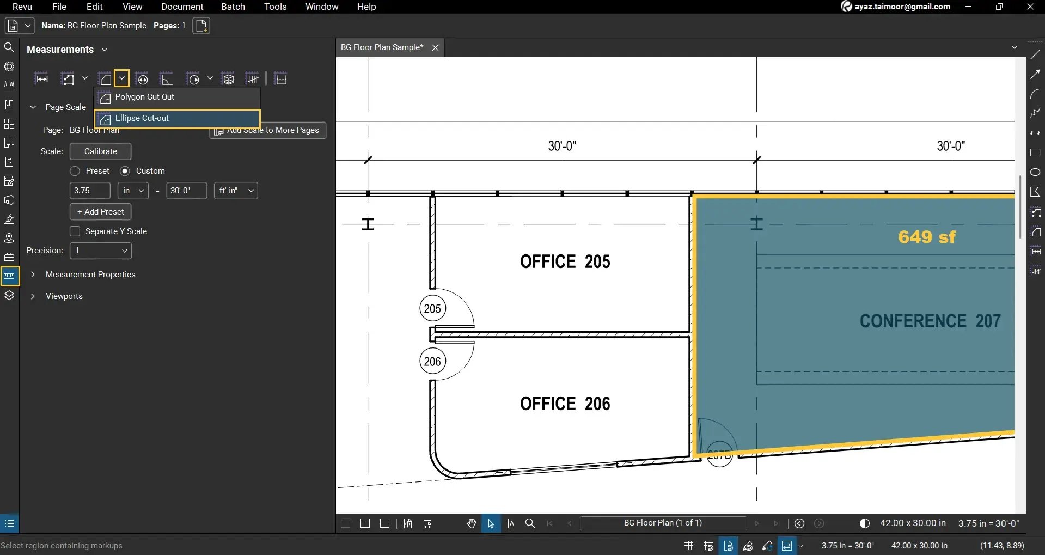Screen dimensions: 1045x555
Task: Open the Signatures pen panel in the sidebar
Action: tap(9, 219)
